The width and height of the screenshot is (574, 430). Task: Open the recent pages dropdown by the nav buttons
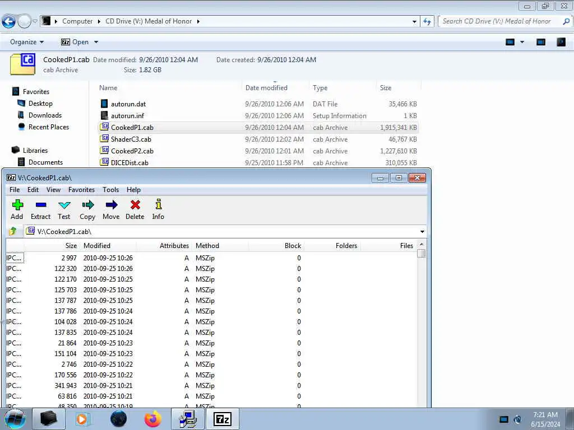35,21
